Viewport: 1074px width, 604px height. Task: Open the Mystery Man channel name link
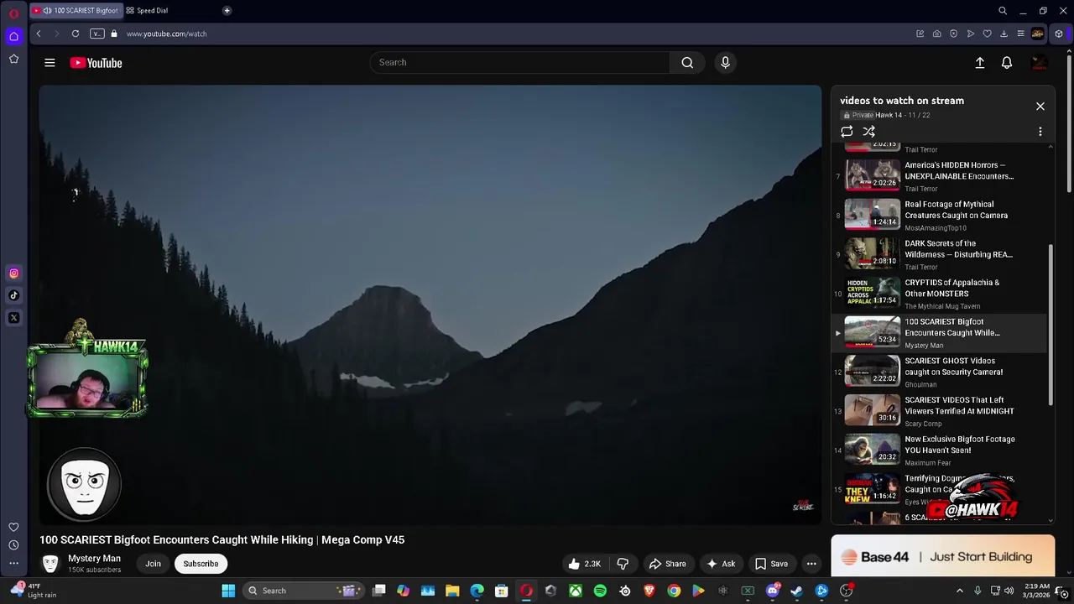(x=94, y=559)
